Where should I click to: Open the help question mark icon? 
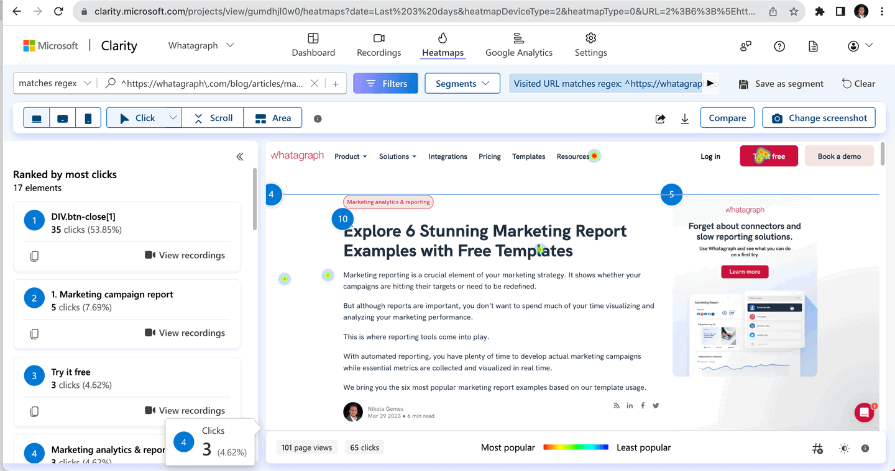tap(779, 46)
